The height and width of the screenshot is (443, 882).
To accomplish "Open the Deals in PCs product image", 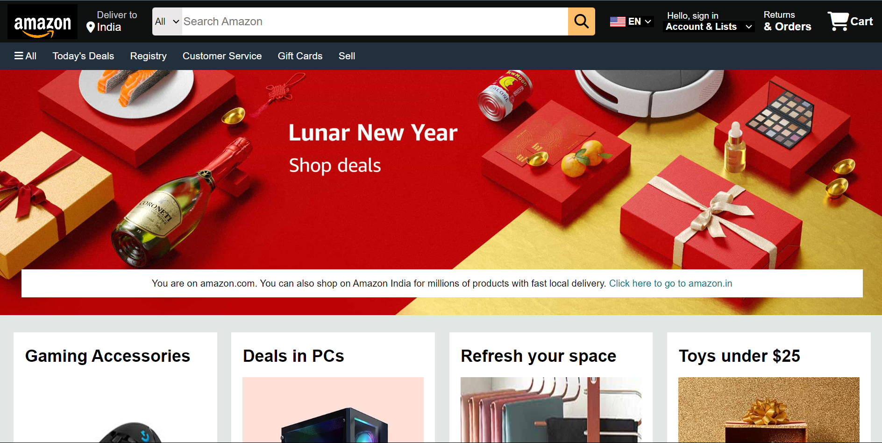I will click(333, 410).
